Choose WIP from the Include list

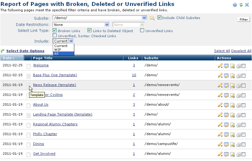[x=57, y=50]
